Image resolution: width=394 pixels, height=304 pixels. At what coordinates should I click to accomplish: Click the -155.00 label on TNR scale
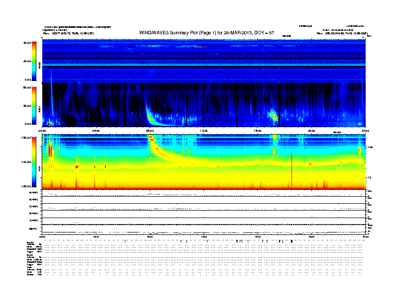(x=26, y=186)
